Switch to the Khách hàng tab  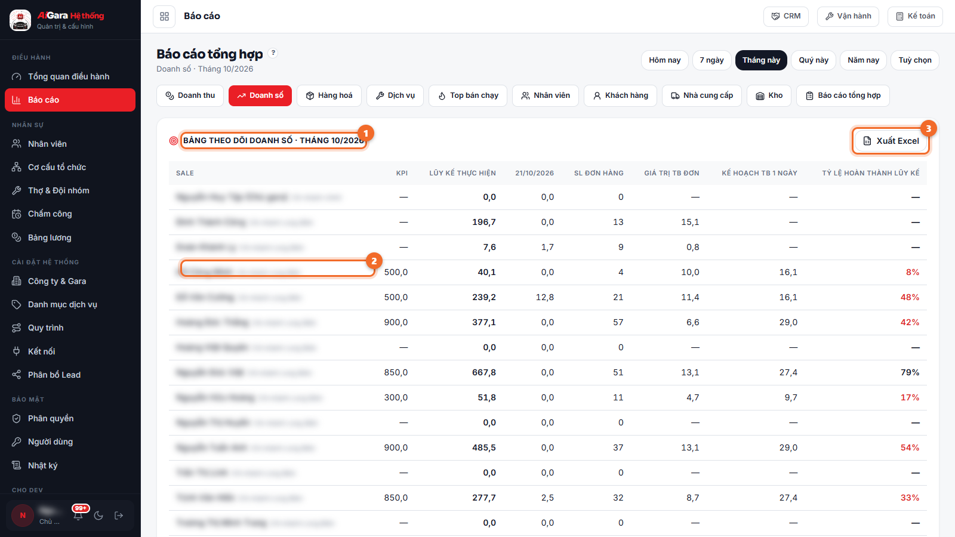[x=620, y=95]
